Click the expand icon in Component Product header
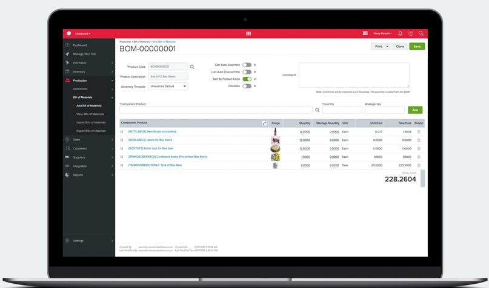The height and width of the screenshot is (288, 489). [x=264, y=123]
